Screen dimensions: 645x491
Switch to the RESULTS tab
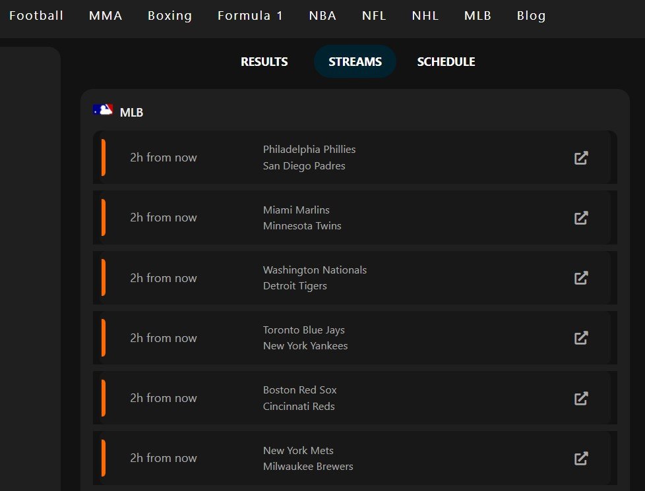264,62
